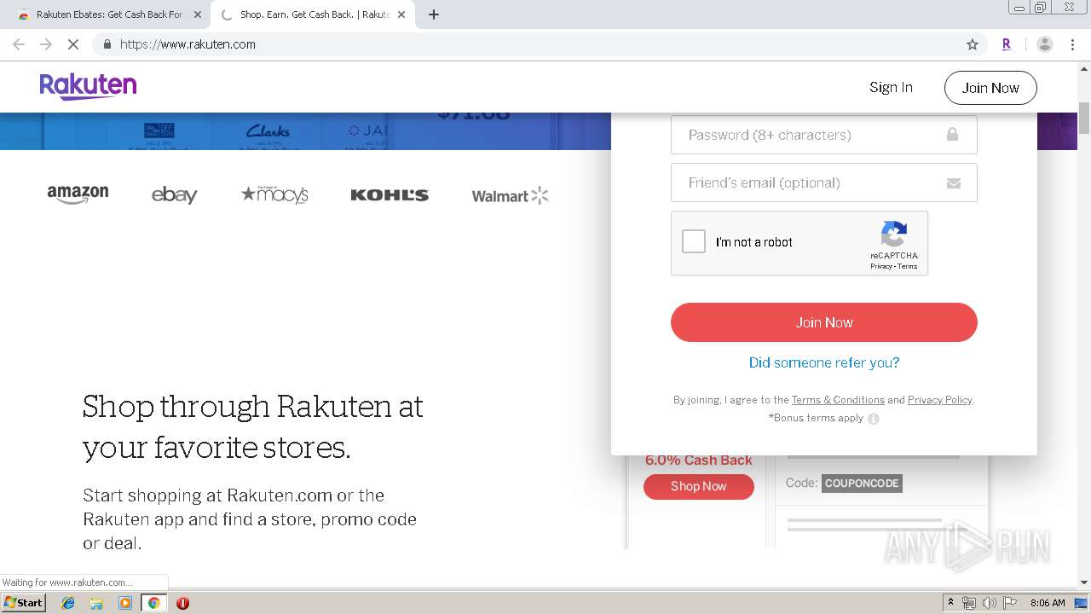Stop loading the page
The image size is (1091, 614).
tap(73, 44)
